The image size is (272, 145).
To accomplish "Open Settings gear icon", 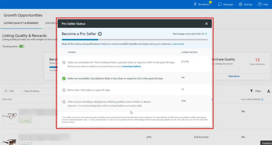I will [x=240, y=4].
